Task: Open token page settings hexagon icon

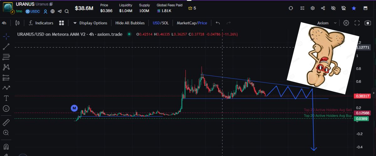Action: [x=313, y=8]
